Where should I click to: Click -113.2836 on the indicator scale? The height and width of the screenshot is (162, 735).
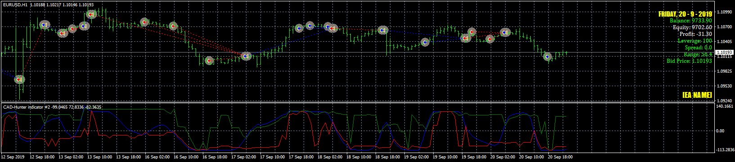coord(725,150)
